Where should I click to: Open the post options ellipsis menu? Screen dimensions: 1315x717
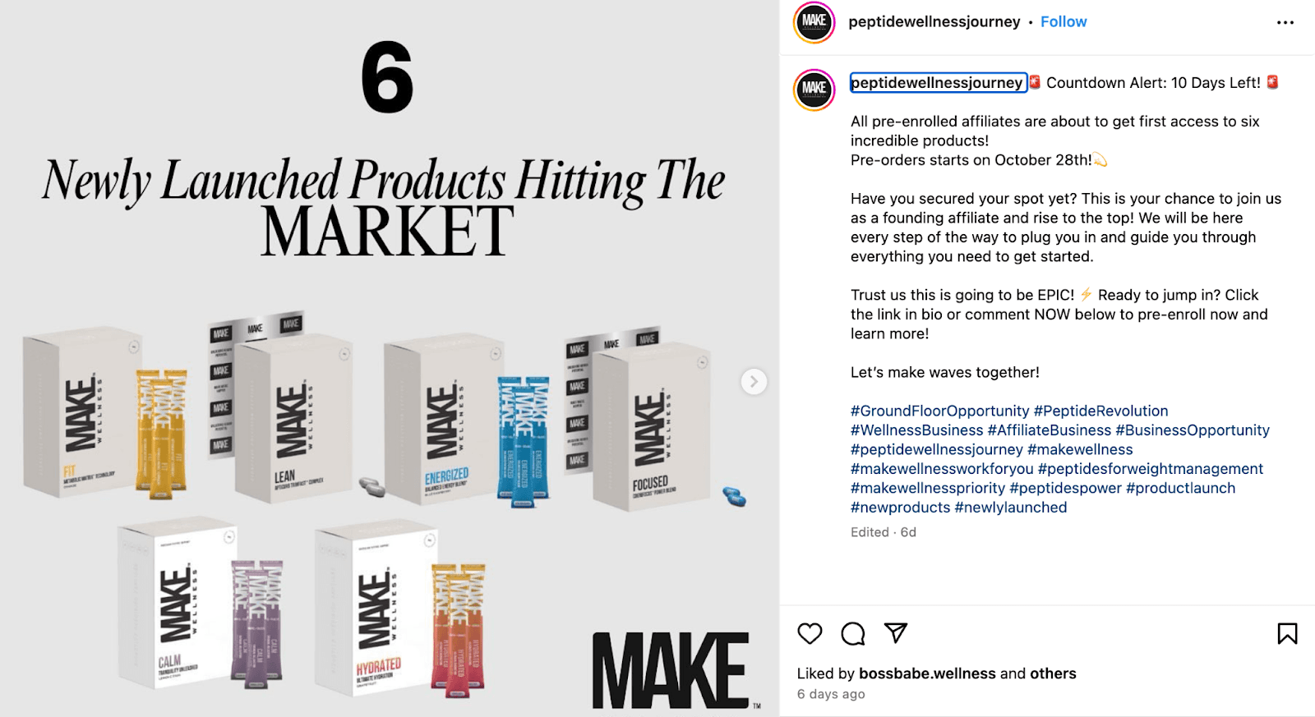(x=1286, y=22)
